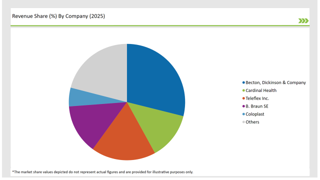Image resolution: width=320 pixels, height=180 pixels.
Task: Select the 'B. Braun SE' legend label
Action: click(257, 106)
